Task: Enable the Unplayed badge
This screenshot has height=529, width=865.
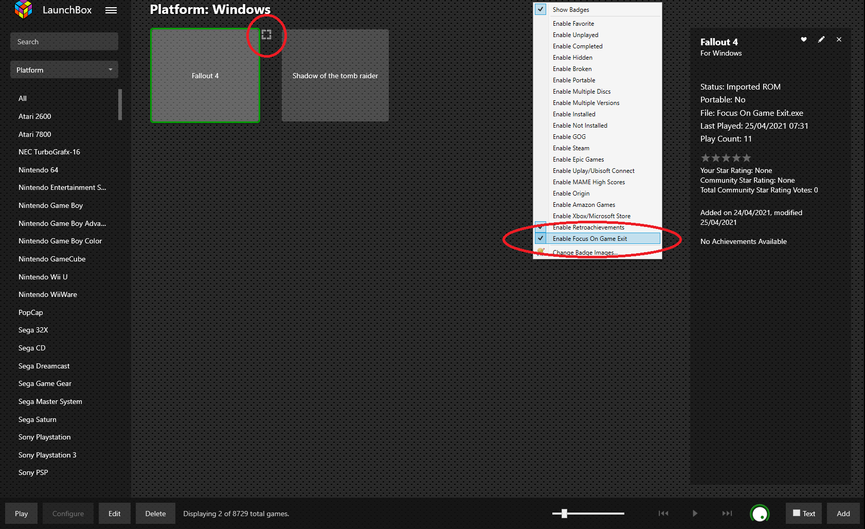Action: [x=597, y=35]
